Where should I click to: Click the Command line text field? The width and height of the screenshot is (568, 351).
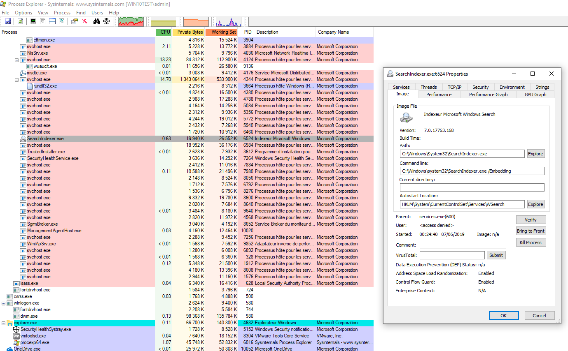pyautogui.click(x=472, y=171)
